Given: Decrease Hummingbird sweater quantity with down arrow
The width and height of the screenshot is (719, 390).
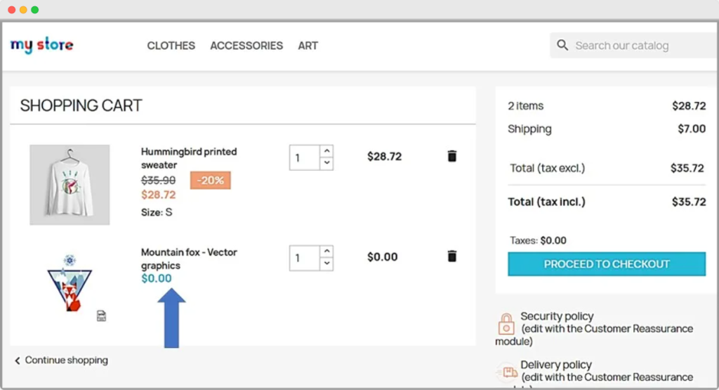Looking at the screenshot, I should point(326,164).
